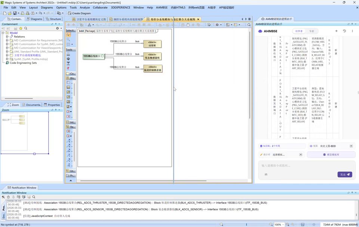Click the clear tools icon in Notification Window toolbar
359x227 pixels.
point(3,197)
